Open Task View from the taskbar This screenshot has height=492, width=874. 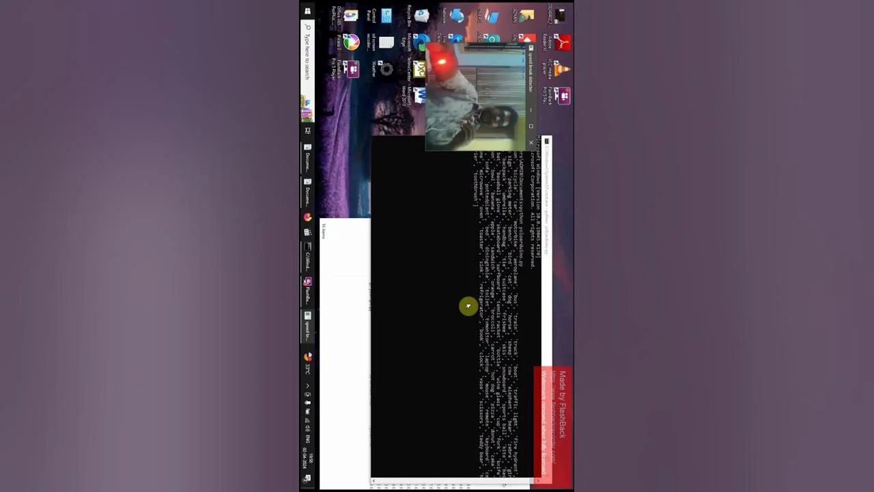[x=307, y=131]
